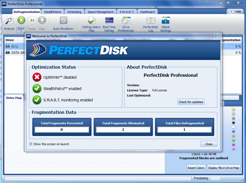Viewport: 246px width, 183px height.
Task: Open the Start dropdown arrow
Action: pyautogui.click(x=21, y=32)
